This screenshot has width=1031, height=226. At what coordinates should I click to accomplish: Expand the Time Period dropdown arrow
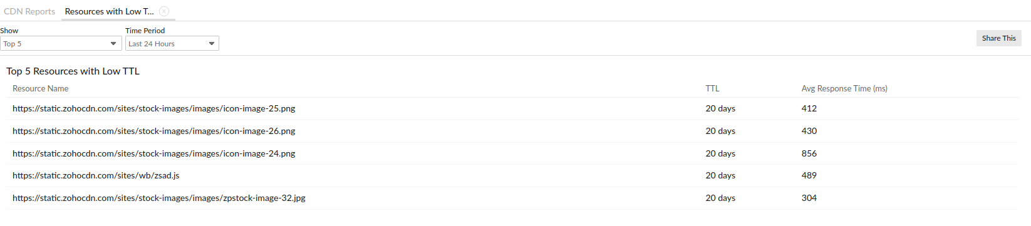point(212,44)
